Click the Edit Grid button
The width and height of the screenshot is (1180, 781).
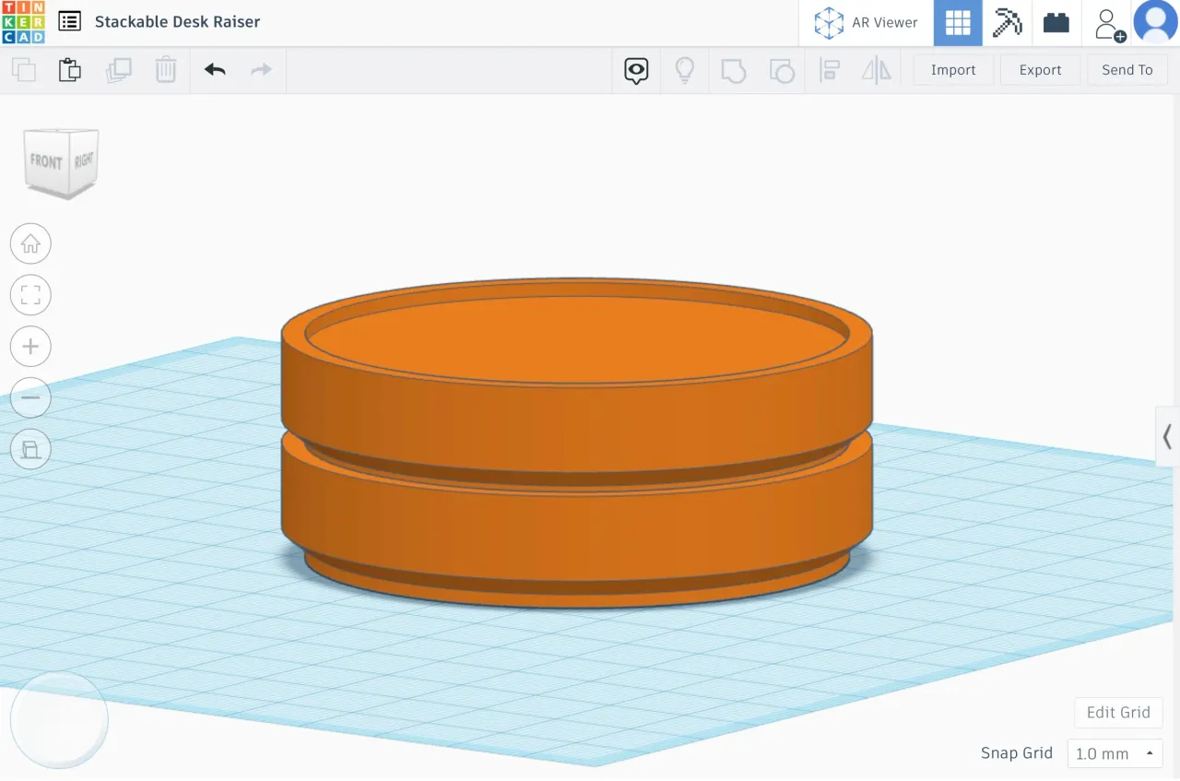1118,712
